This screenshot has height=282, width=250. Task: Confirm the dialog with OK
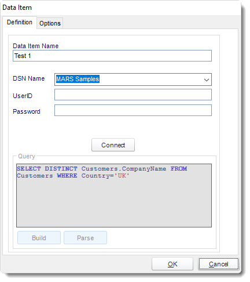click(x=172, y=264)
